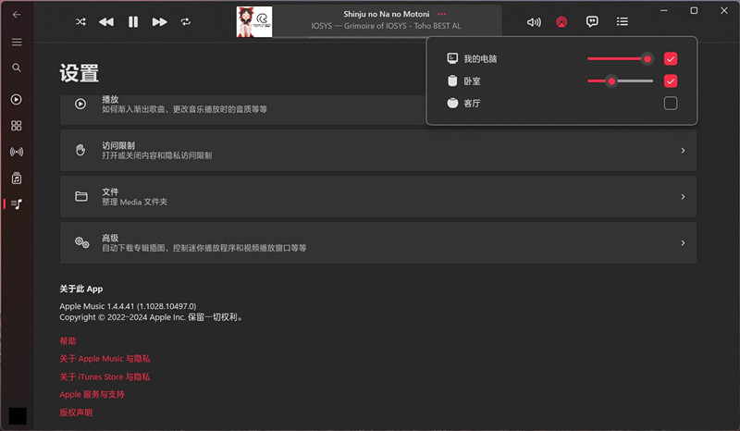Show lyrics with speech bubble icon

pyautogui.click(x=592, y=21)
